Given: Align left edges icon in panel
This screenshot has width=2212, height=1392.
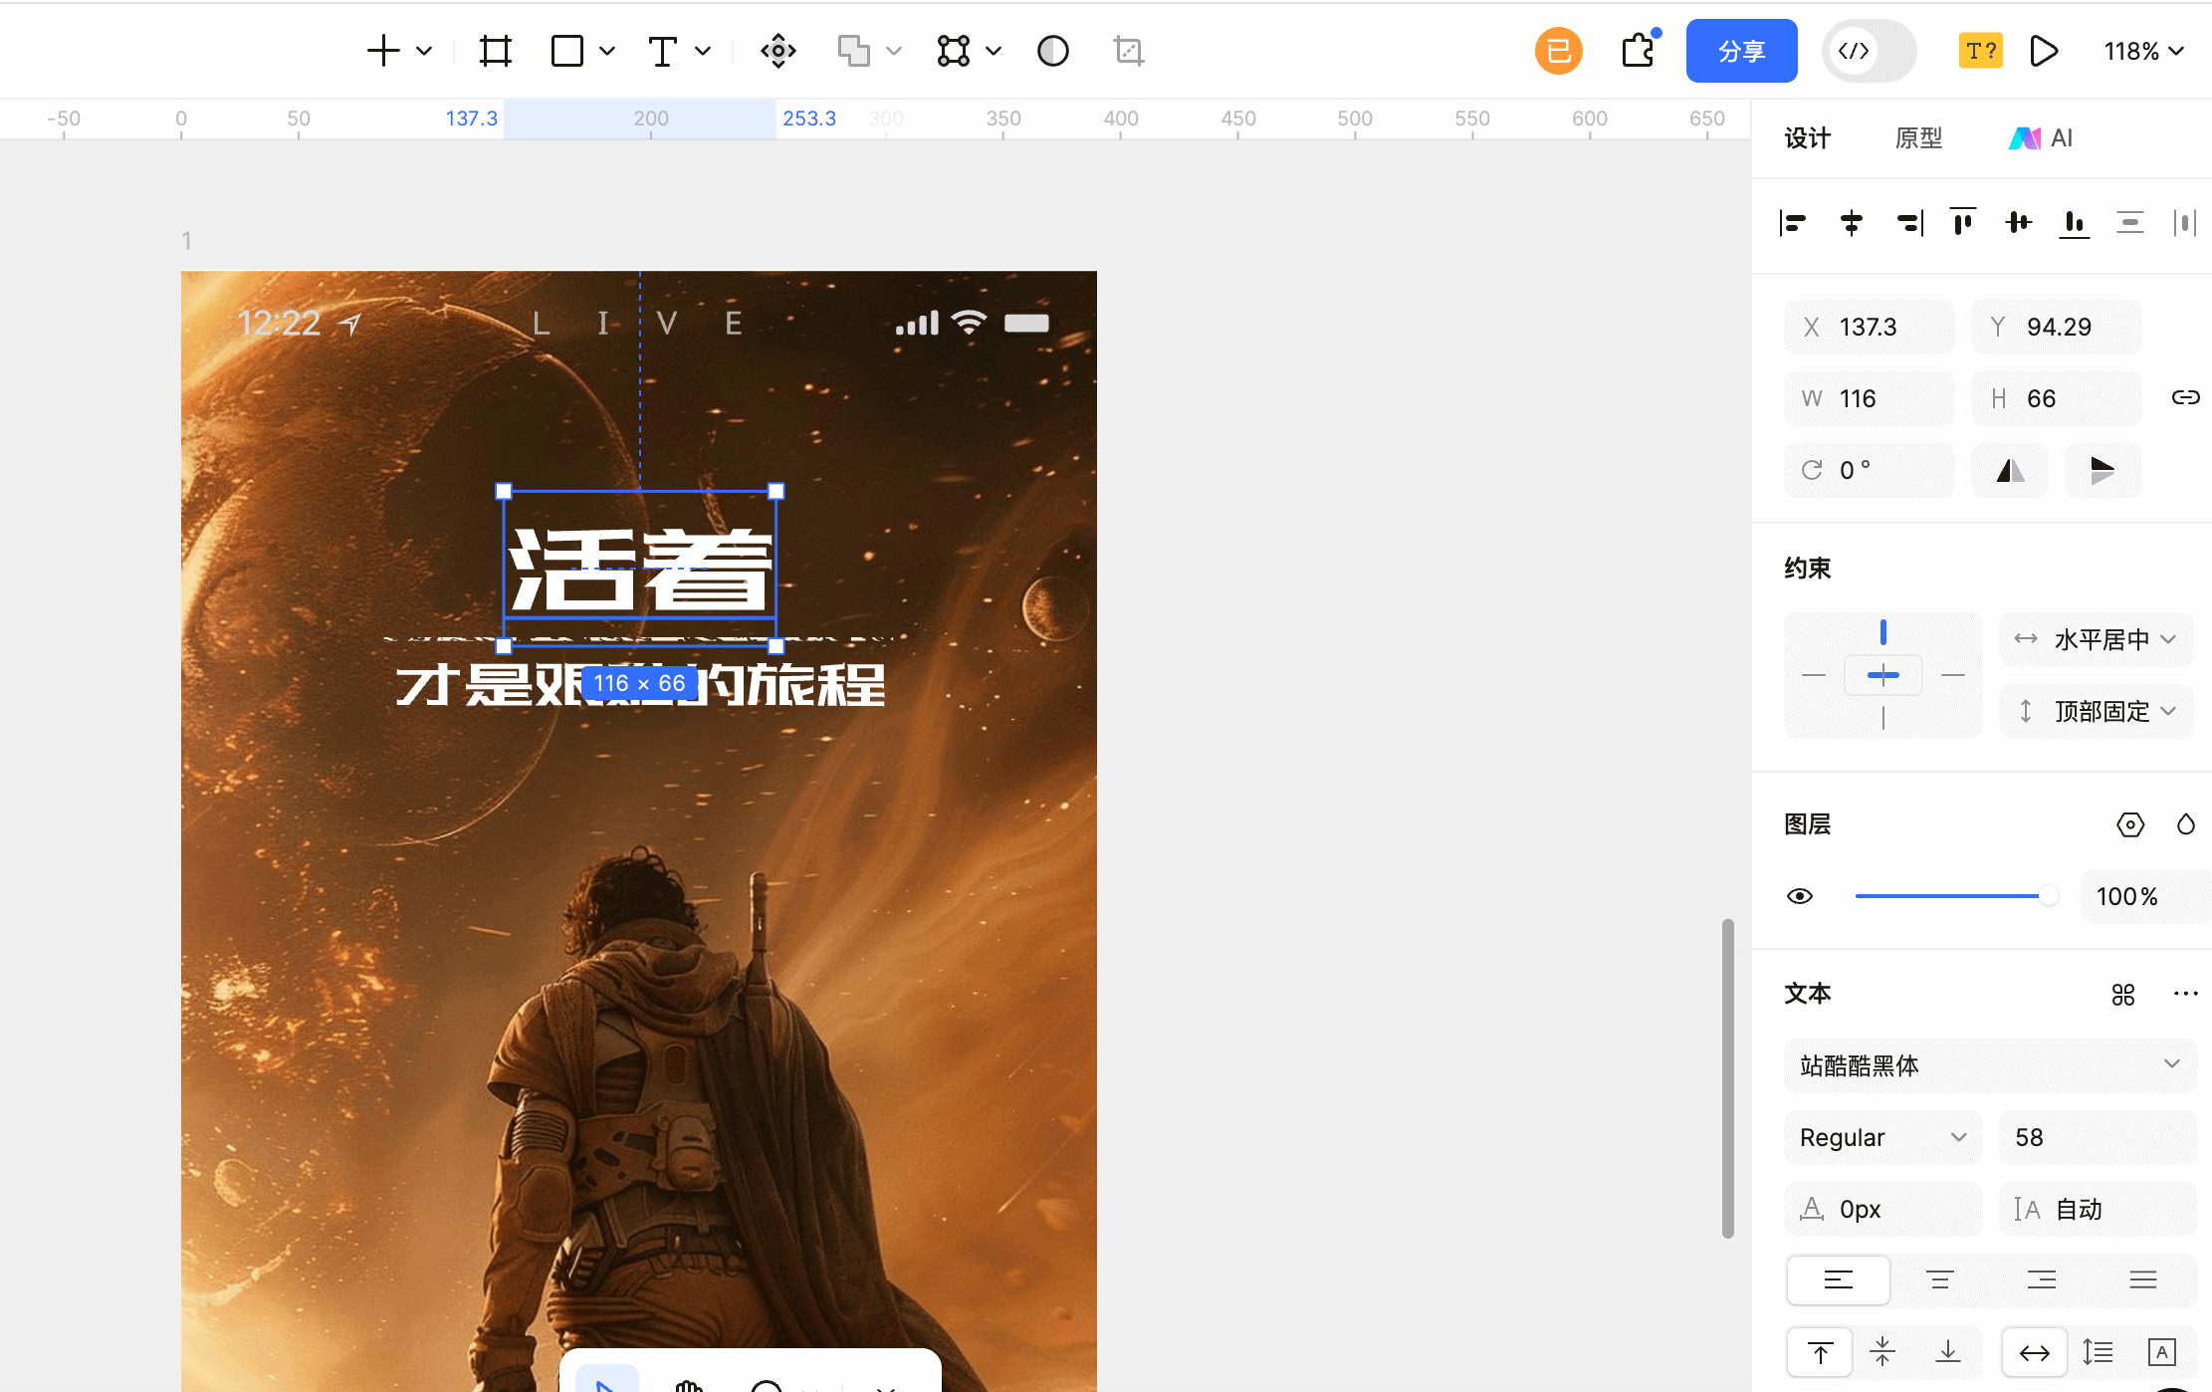Looking at the screenshot, I should tap(1793, 223).
